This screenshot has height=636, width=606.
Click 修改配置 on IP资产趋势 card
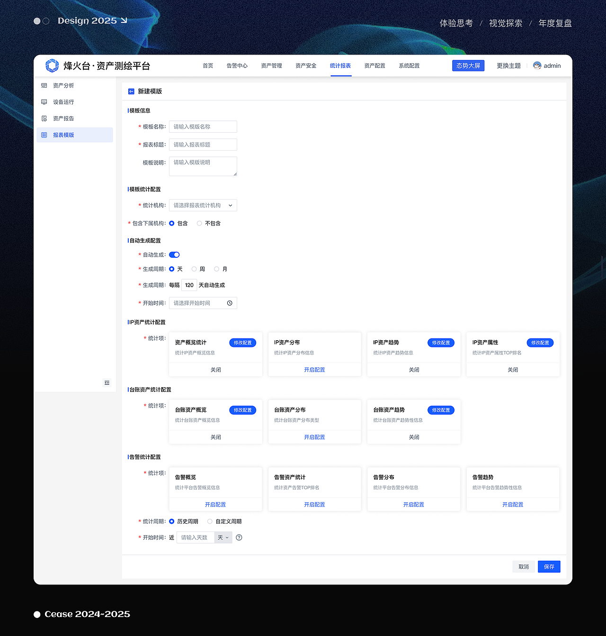441,343
